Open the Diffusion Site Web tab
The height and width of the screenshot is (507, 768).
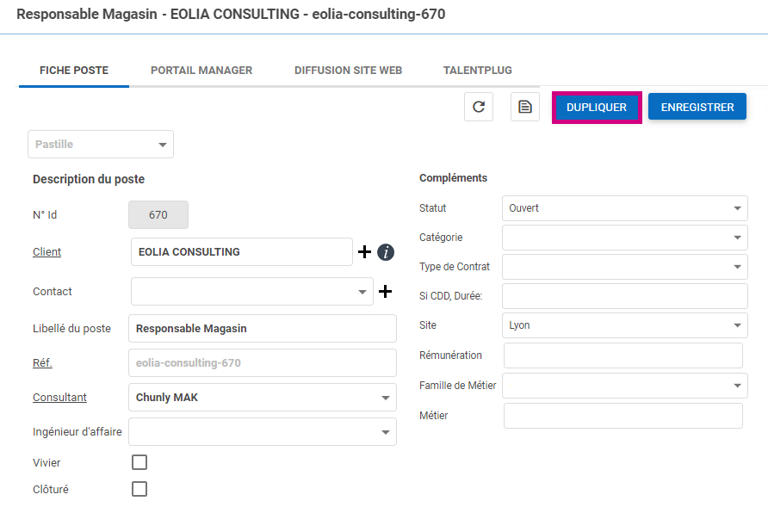[348, 71]
